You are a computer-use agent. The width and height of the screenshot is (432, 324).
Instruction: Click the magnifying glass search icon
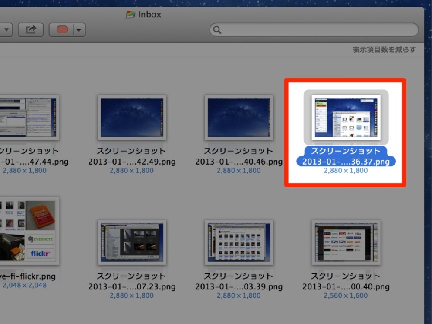217,30
